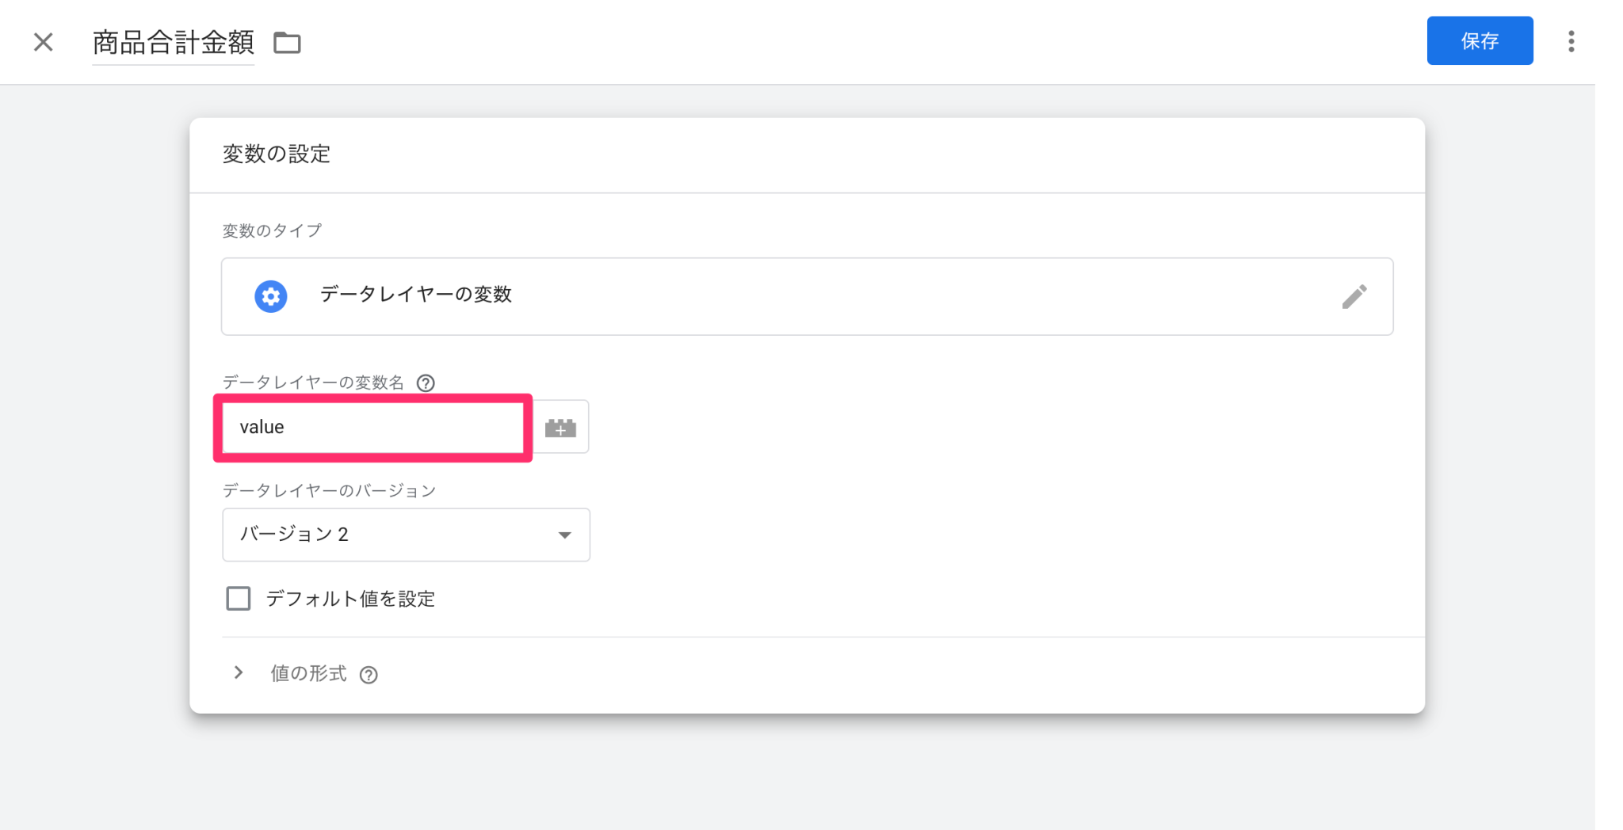This screenshot has width=1623, height=830.
Task: Click the dropdown arrow beside バージョン 2
Action: point(564,535)
